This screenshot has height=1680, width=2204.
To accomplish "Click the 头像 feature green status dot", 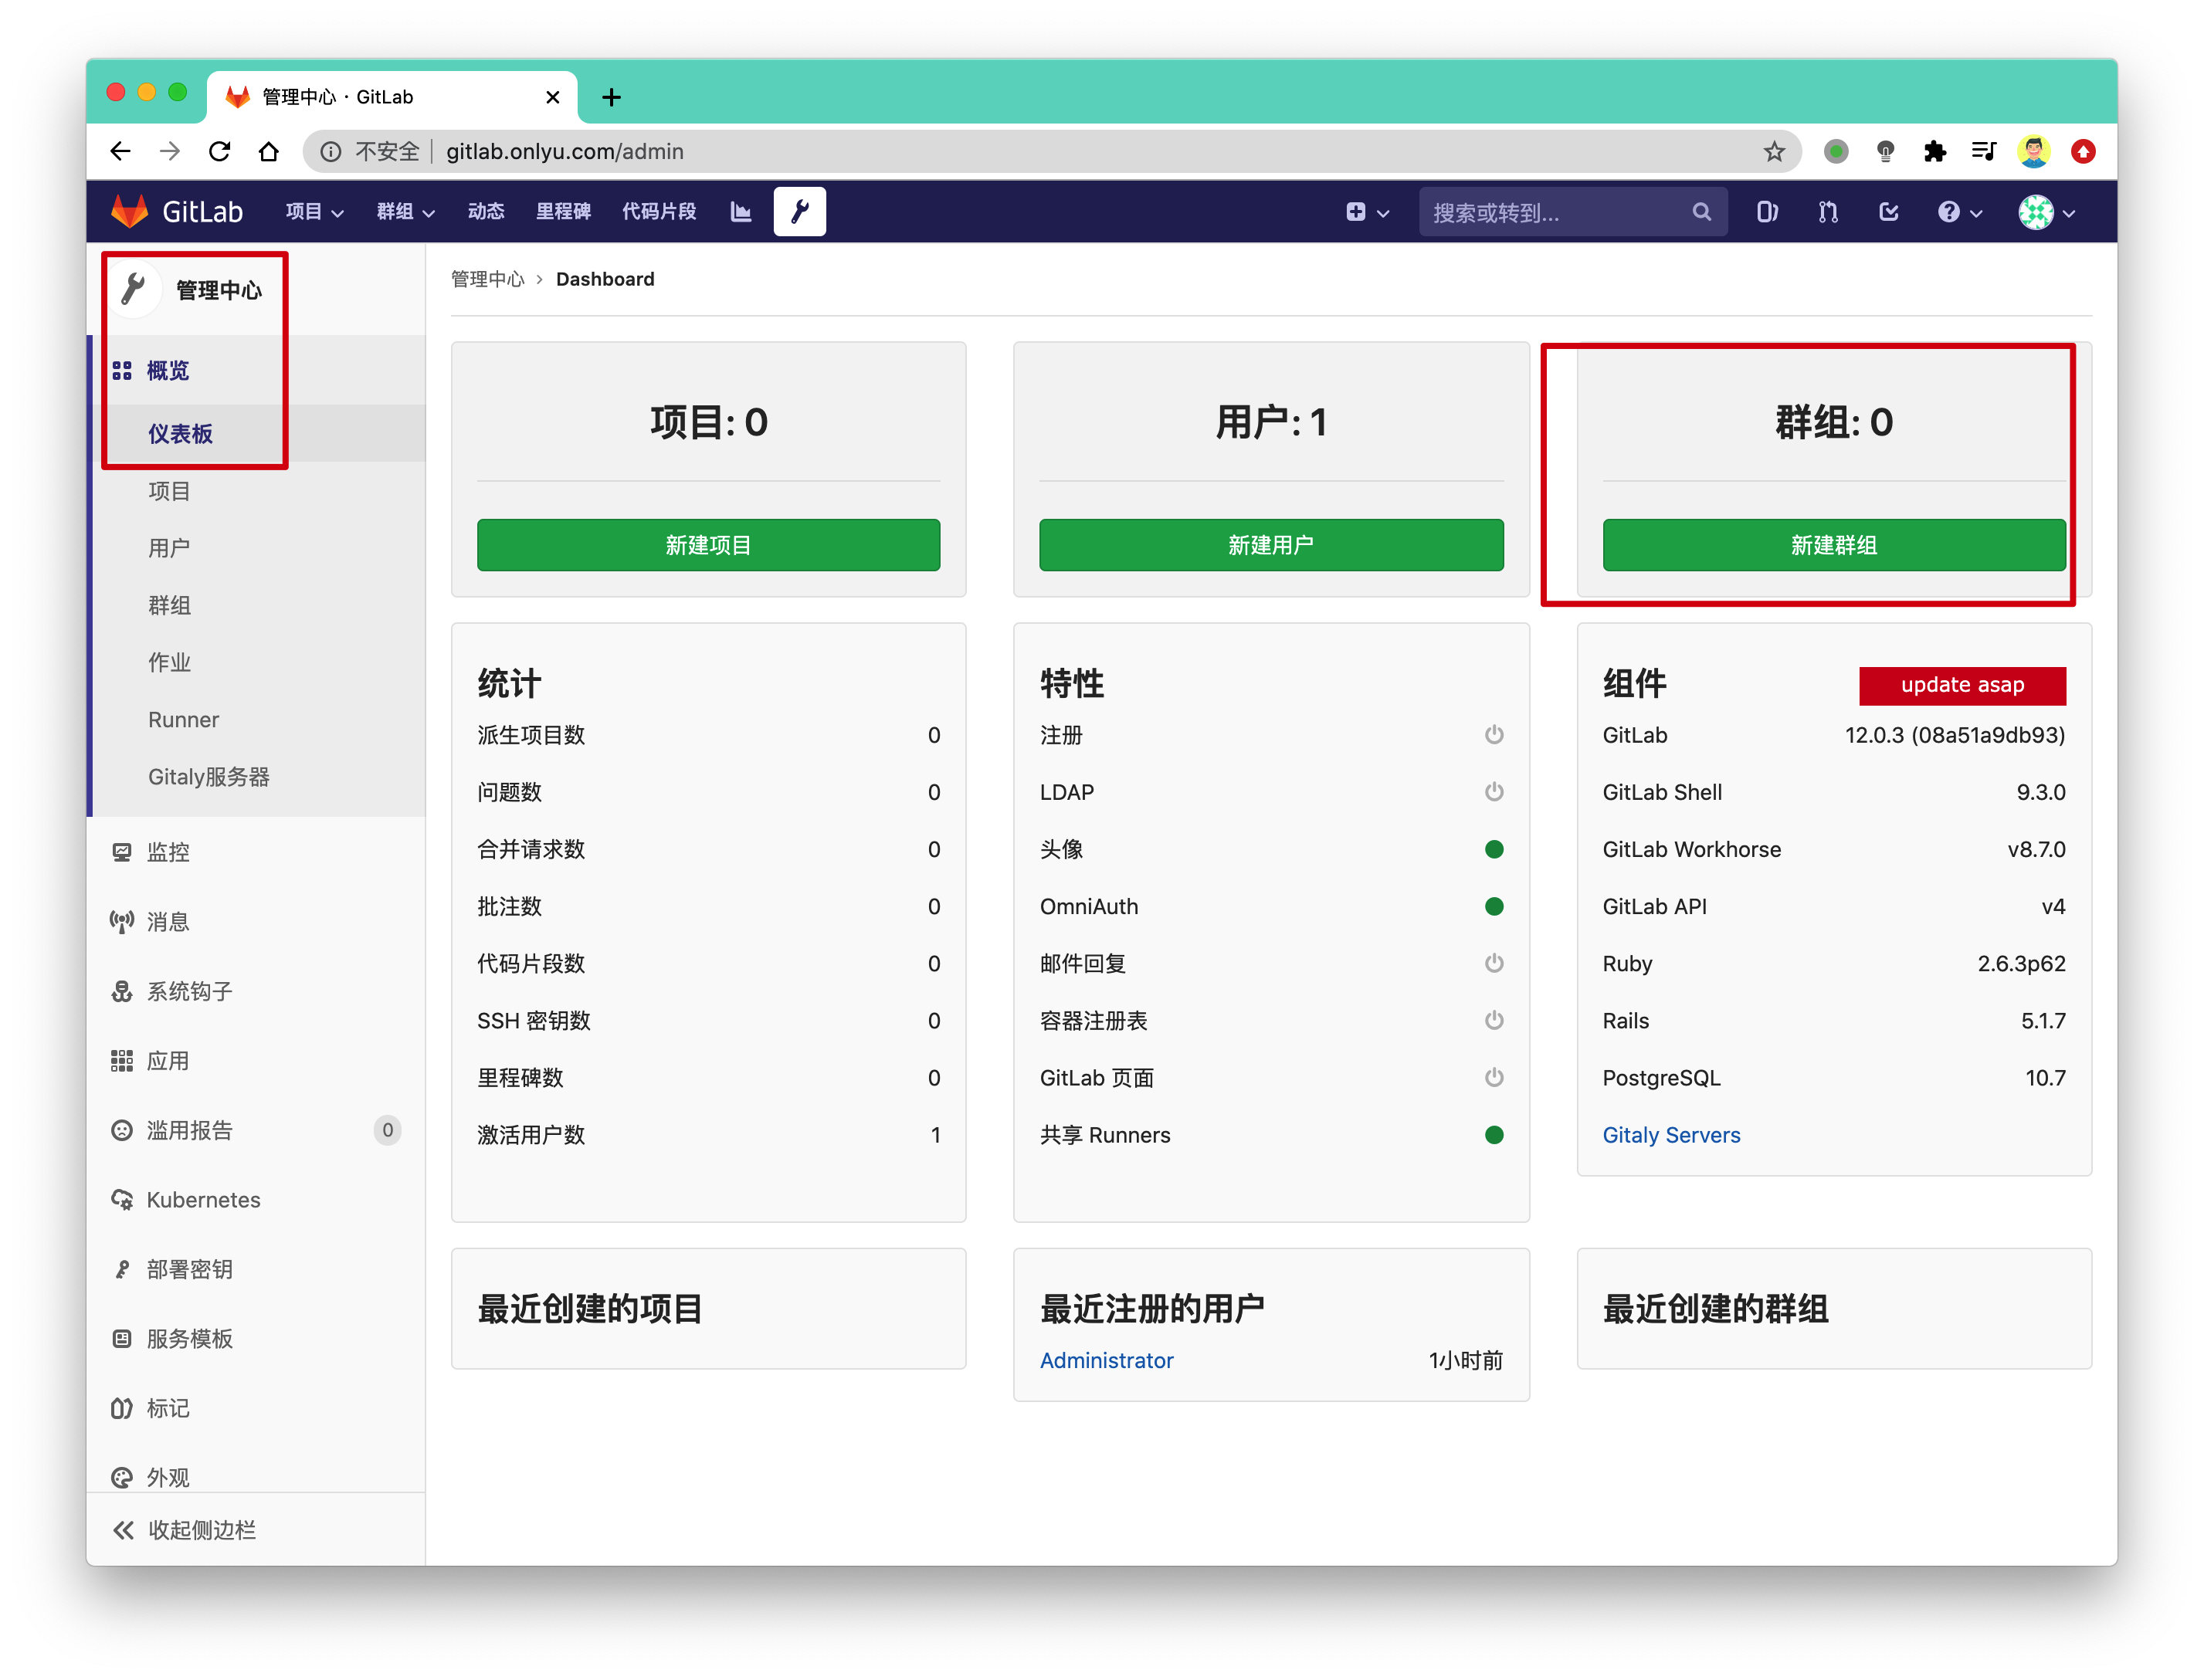I will (1494, 849).
